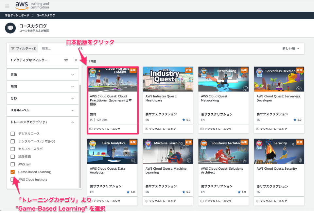Click the 新規 badge on Industry Quest card
Viewport: 314px width, 213px height.
[x=188, y=70]
